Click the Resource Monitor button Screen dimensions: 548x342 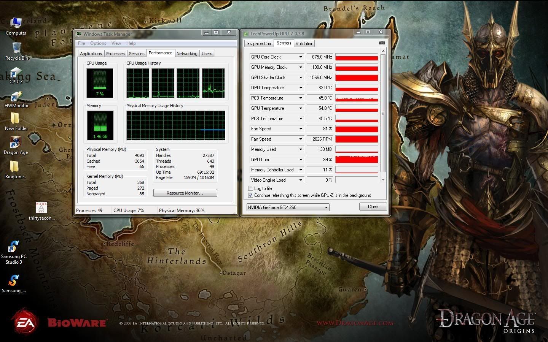185,193
